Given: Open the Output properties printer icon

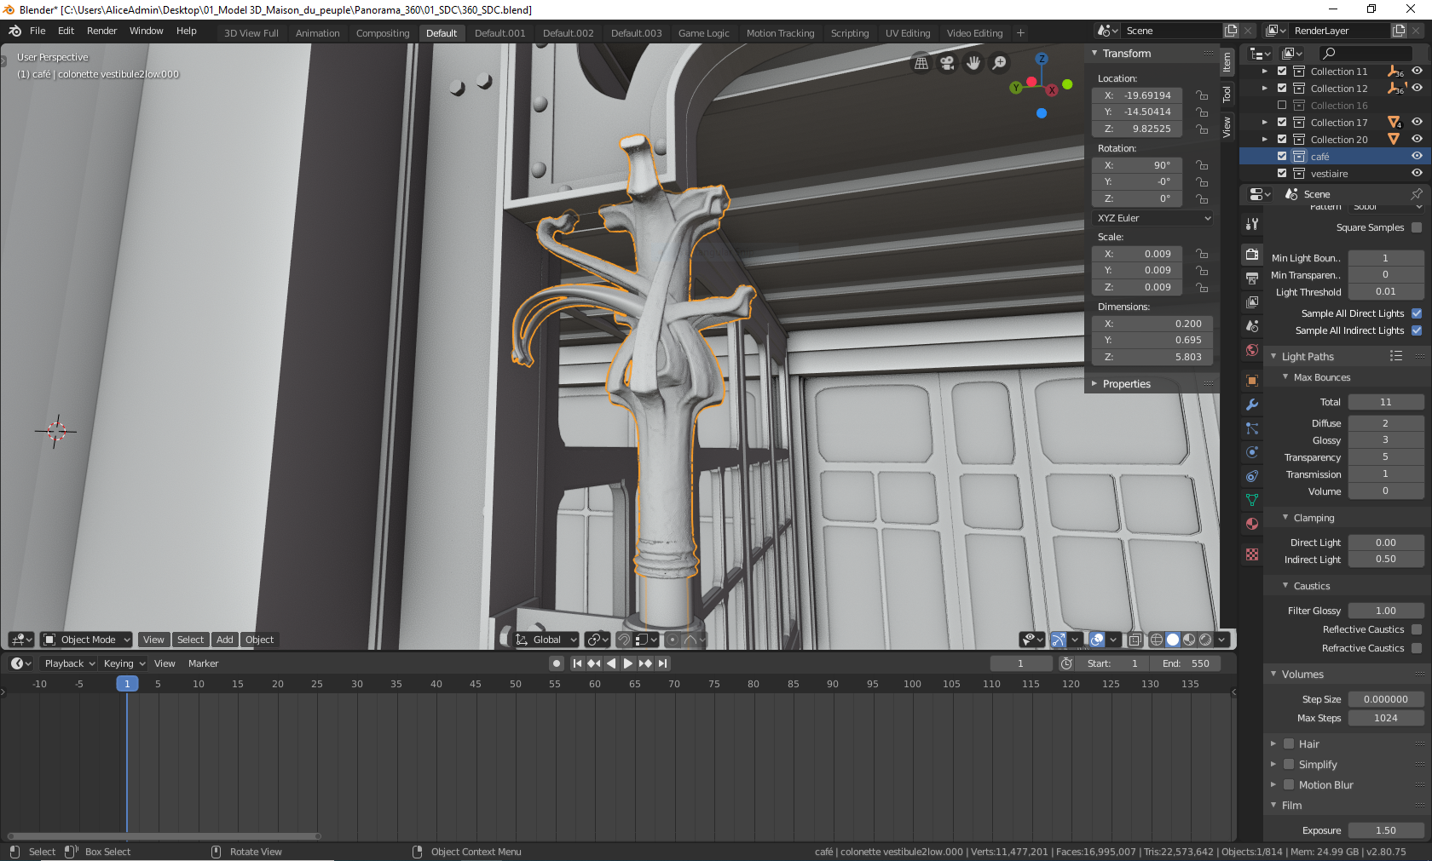Looking at the screenshot, I should coord(1251,278).
